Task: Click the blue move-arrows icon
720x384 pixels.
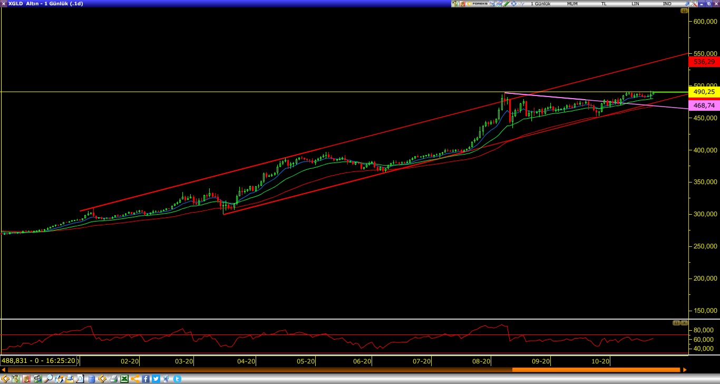Action: pyautogui.click(x=514, y=4)
